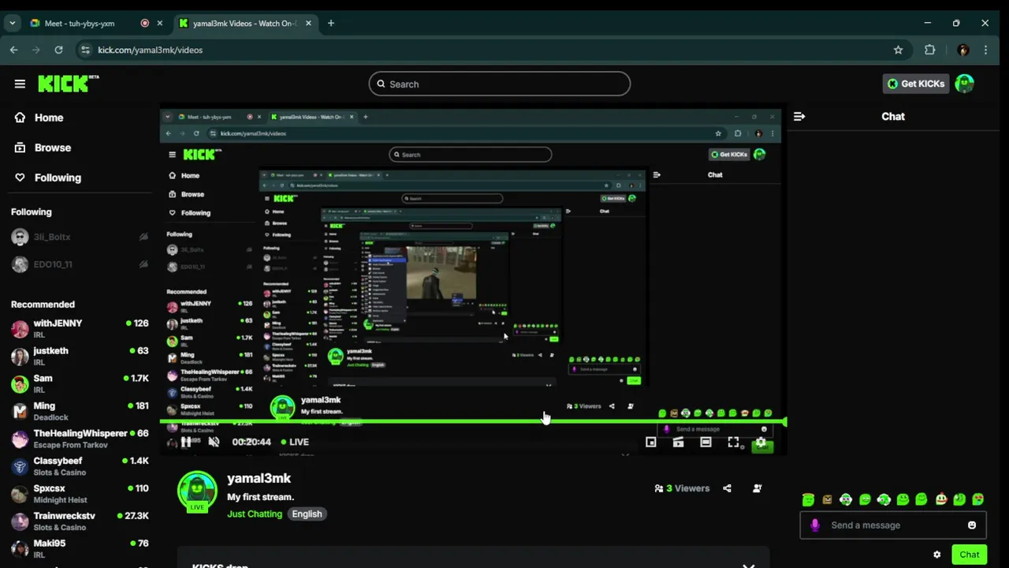Insert the first sleepy green emote
The height and width of the screenshot is (568, 1009).
[808, 499]
